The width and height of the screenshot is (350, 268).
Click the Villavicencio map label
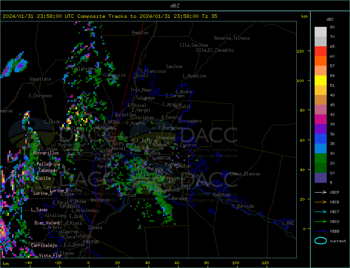point(86,68)
